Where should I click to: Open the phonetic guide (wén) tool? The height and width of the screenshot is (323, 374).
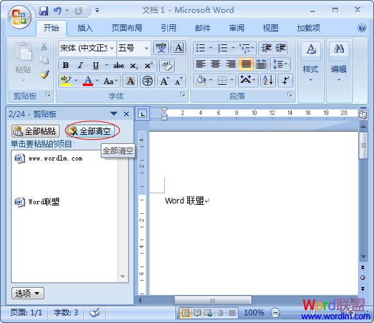[161, 48]
